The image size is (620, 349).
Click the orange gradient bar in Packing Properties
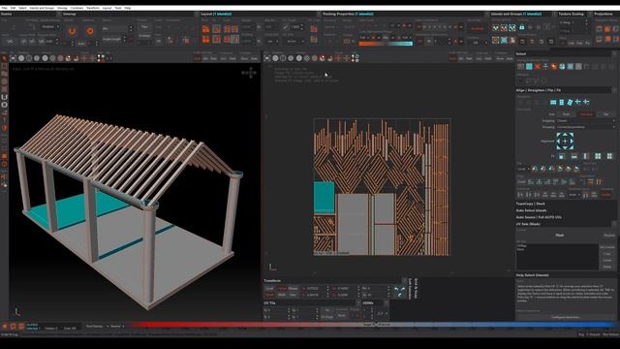pyautogui.click(x=371, y=44)
